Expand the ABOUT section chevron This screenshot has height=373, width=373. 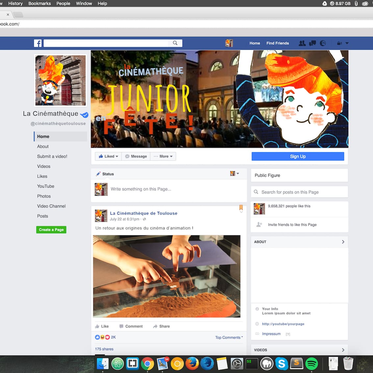pyautogui.click(x=343, y=242)
